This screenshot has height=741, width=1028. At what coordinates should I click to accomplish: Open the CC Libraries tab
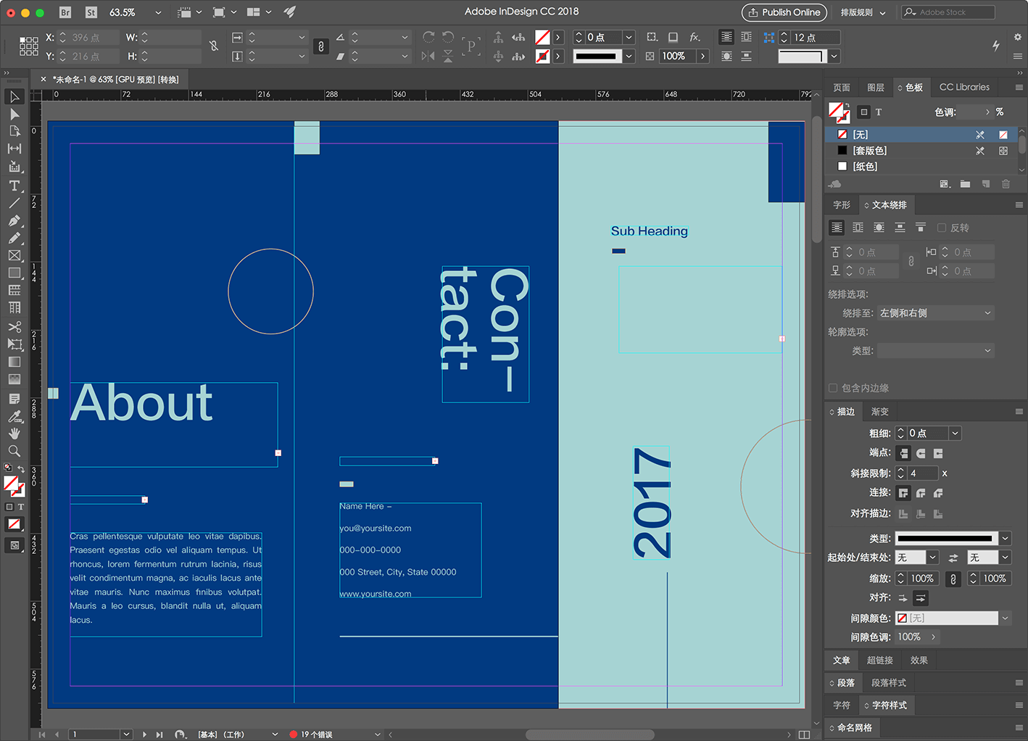963,87
